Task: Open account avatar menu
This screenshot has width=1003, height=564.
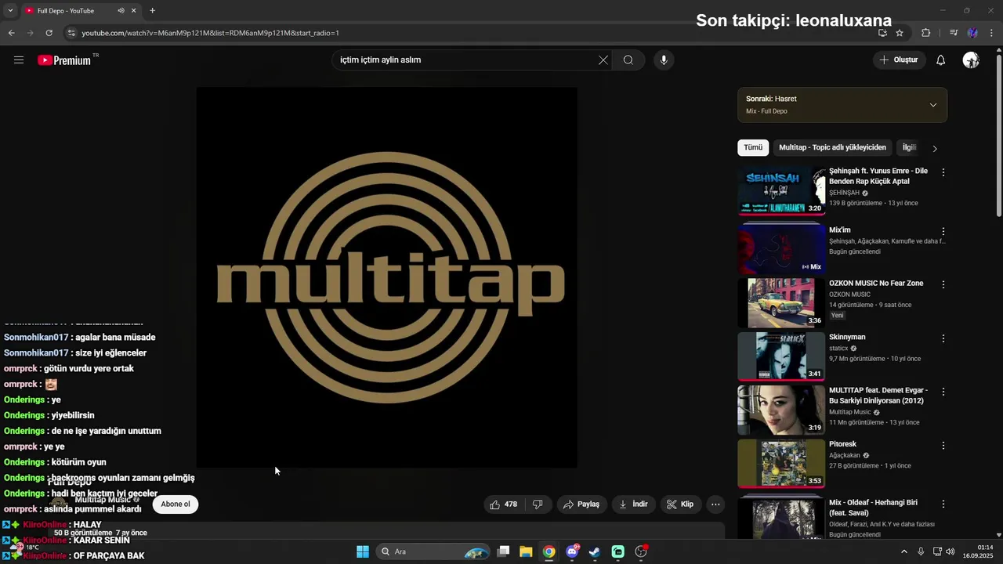Action: pyautogui.click(x=972, y=60)
